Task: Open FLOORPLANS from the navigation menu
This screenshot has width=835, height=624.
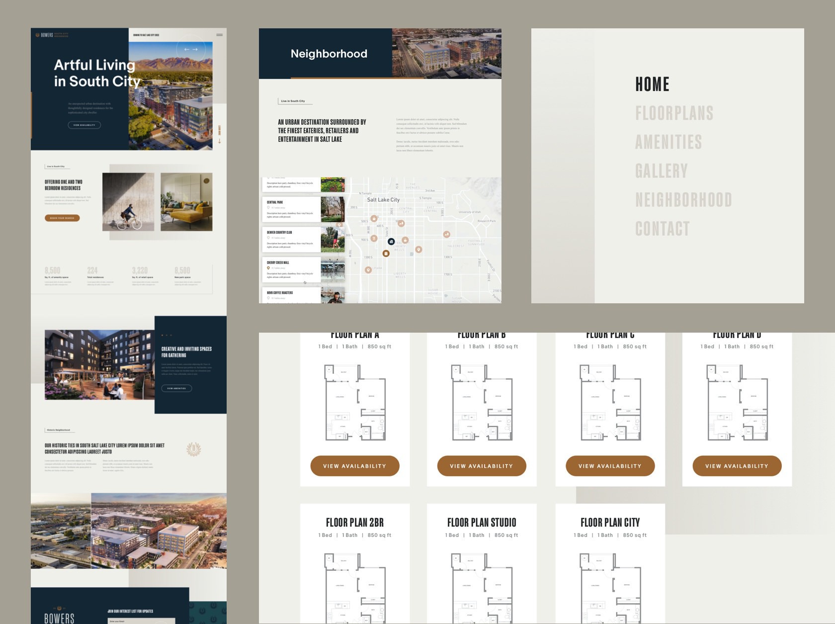Action: (674, 113)
